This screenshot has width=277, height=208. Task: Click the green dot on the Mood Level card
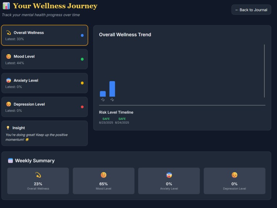tap(82, 59)
